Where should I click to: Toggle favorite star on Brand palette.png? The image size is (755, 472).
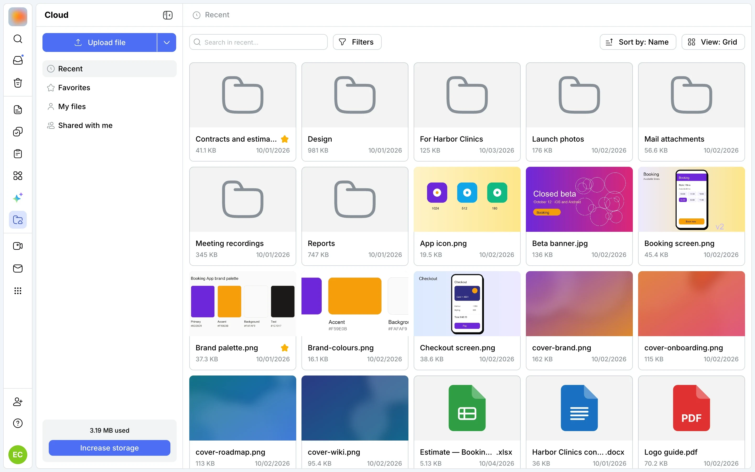(x=284, y=347)
